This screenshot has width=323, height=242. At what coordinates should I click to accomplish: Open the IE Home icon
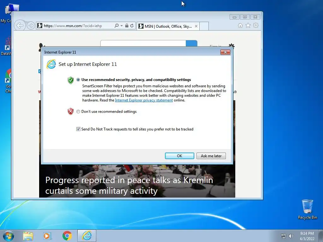pos(240,26)
